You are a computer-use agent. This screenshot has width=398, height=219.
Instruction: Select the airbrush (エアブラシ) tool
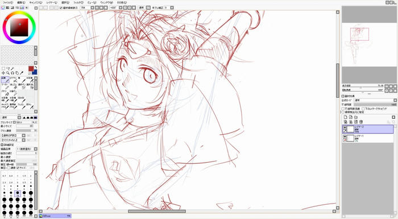pos(13,80)
